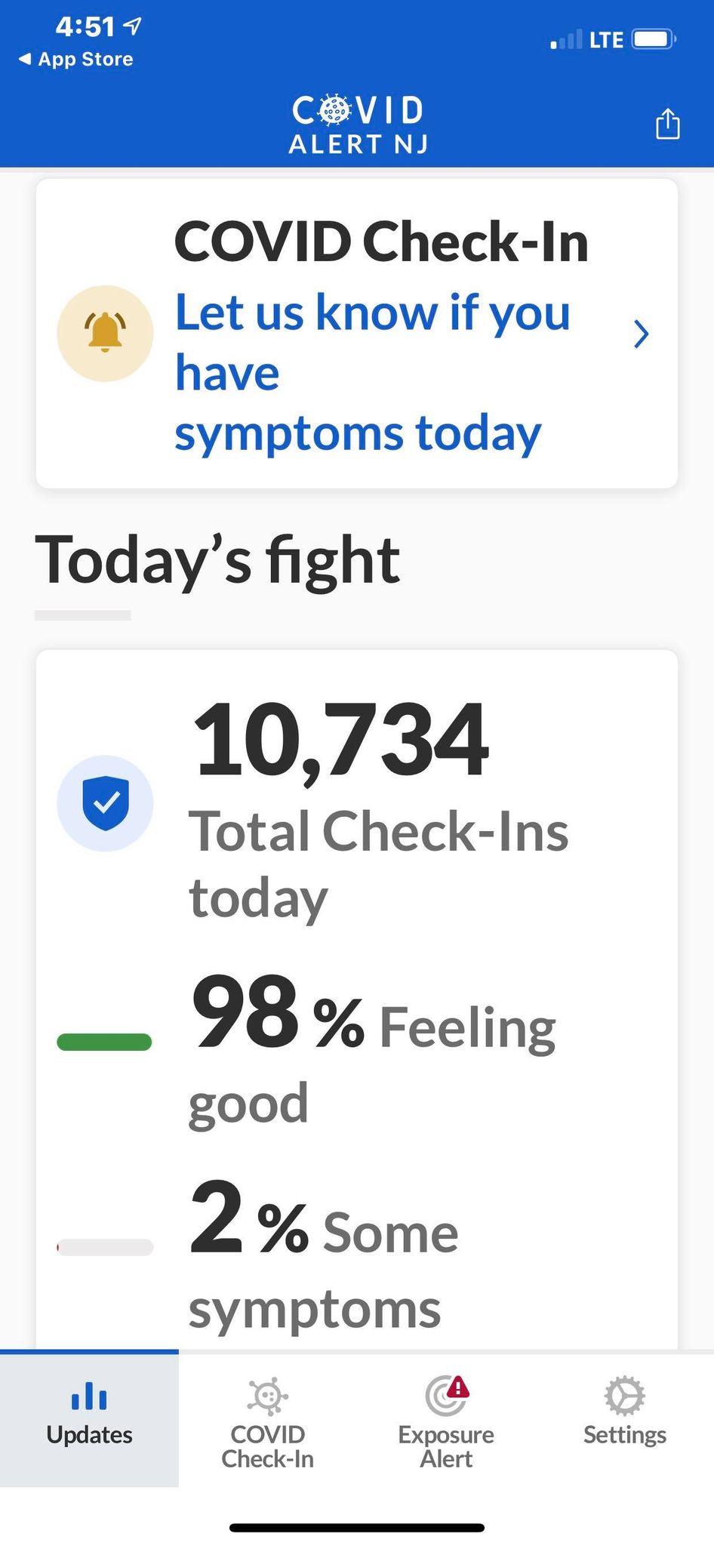Tap the Some symptoms progress bar
This screenshot has height=1546, width=714.
(105, 1247)
